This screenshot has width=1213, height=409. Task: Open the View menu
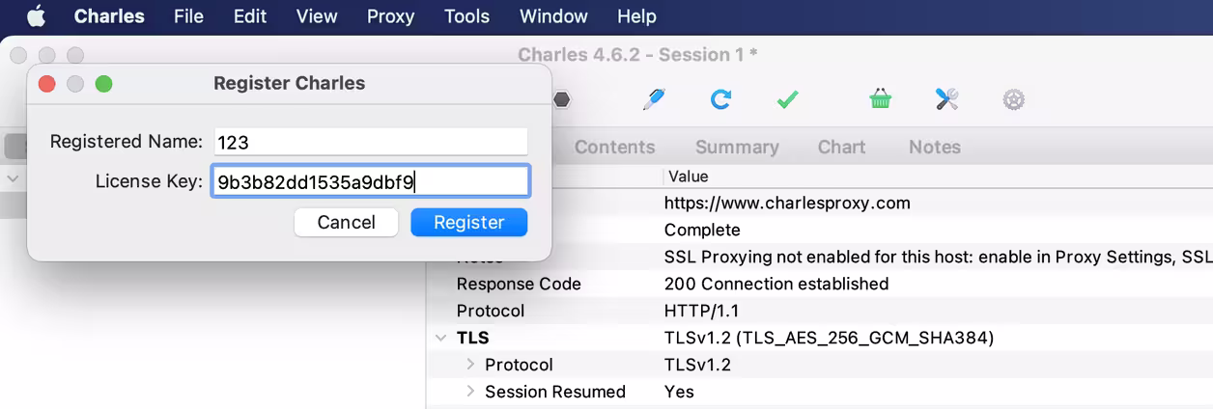click(x=317, y=16)
